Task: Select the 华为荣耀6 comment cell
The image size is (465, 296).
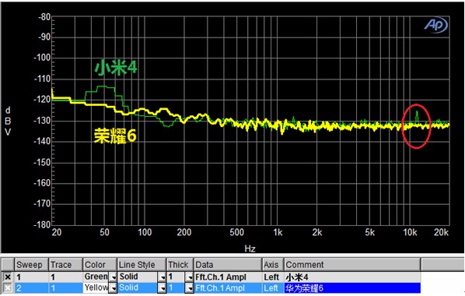Action: (x=352, y=287)
